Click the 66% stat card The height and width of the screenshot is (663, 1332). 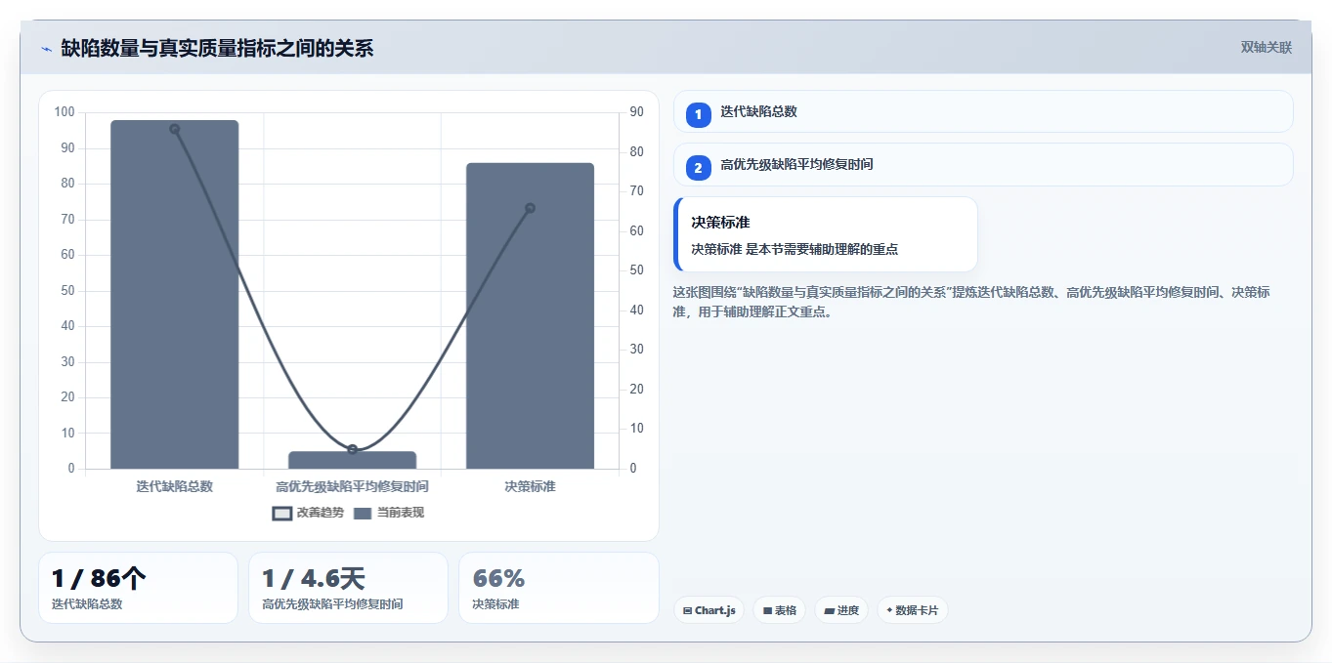click(x=559, y=588)
